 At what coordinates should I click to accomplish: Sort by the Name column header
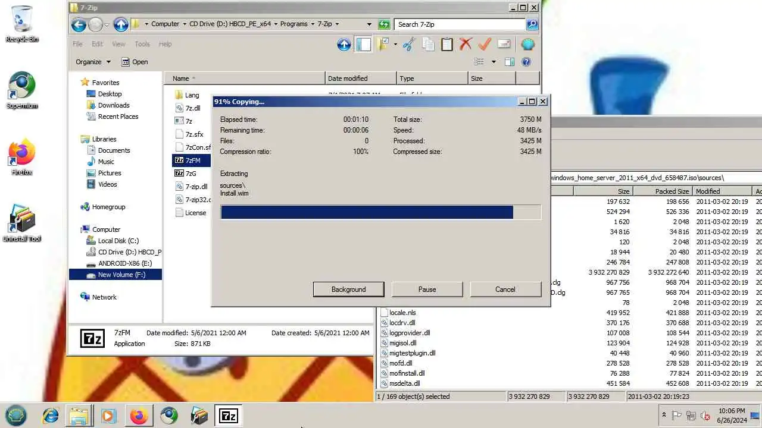coord(244,78)
